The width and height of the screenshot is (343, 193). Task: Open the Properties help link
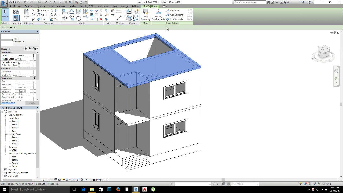pos(8,102)
